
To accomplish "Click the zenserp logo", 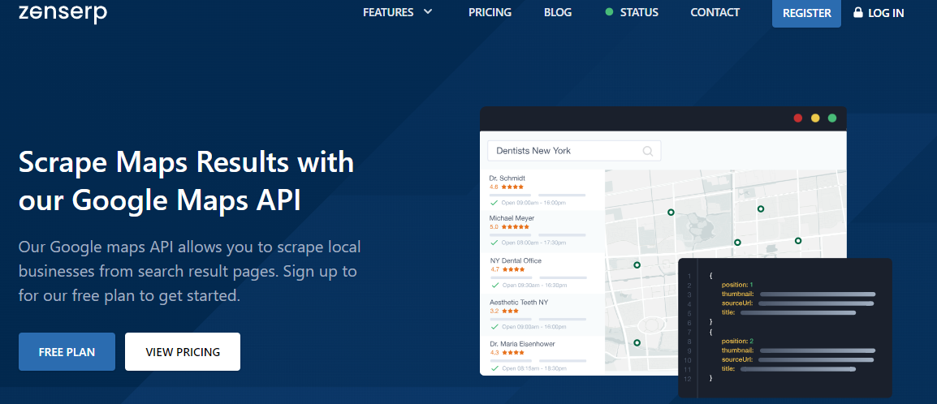I will tap(63, 12).
